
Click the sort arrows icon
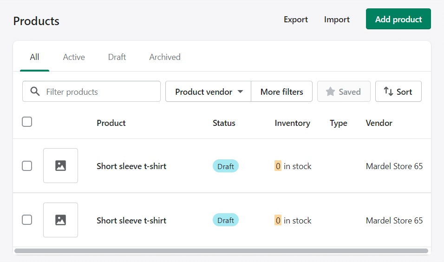point(388,92)
